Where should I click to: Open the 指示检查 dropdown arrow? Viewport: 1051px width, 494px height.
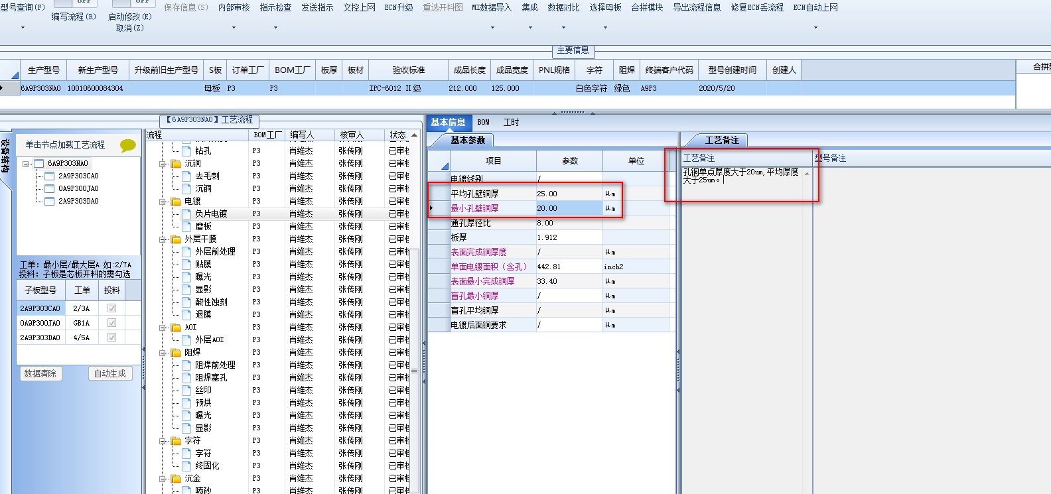coord(275,28)
